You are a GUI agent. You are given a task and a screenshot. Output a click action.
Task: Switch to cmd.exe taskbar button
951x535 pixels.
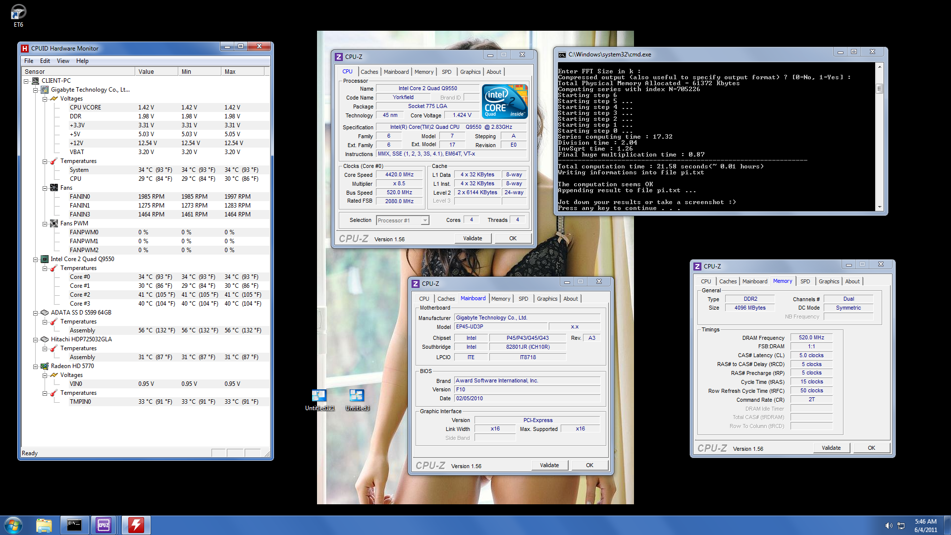[74, 525]
